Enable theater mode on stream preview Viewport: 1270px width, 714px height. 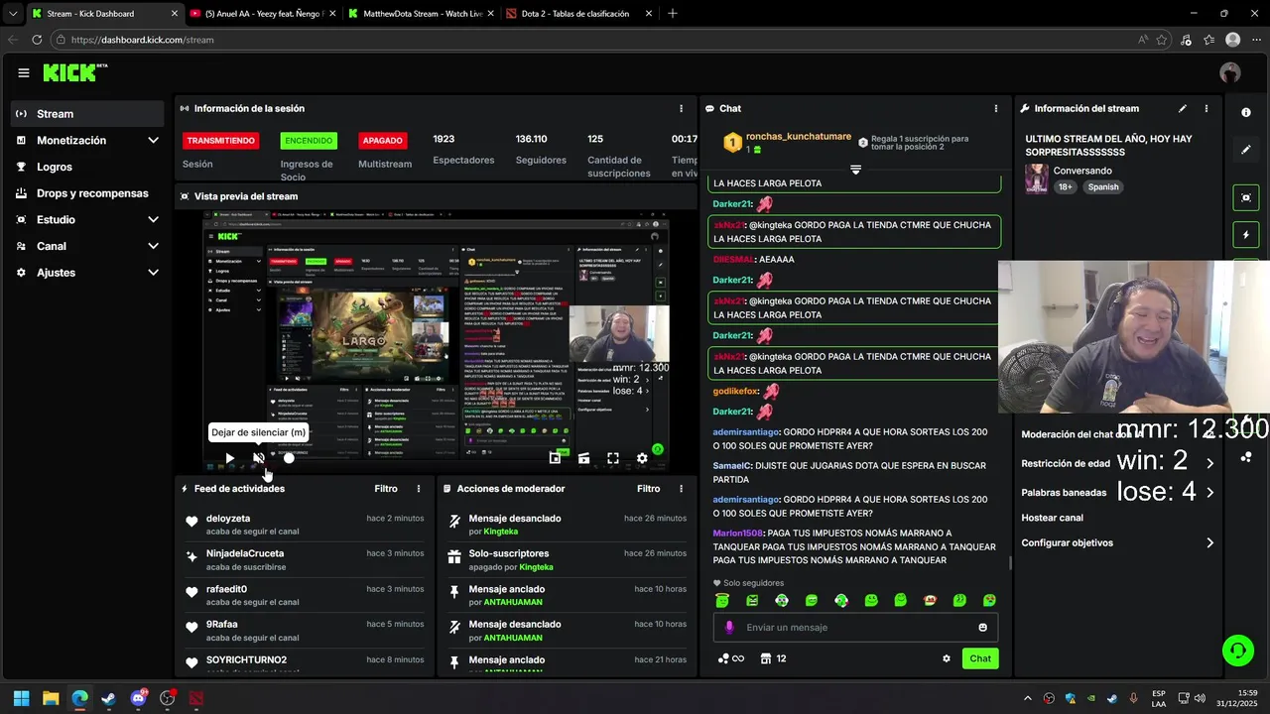(x=583, y=458)
